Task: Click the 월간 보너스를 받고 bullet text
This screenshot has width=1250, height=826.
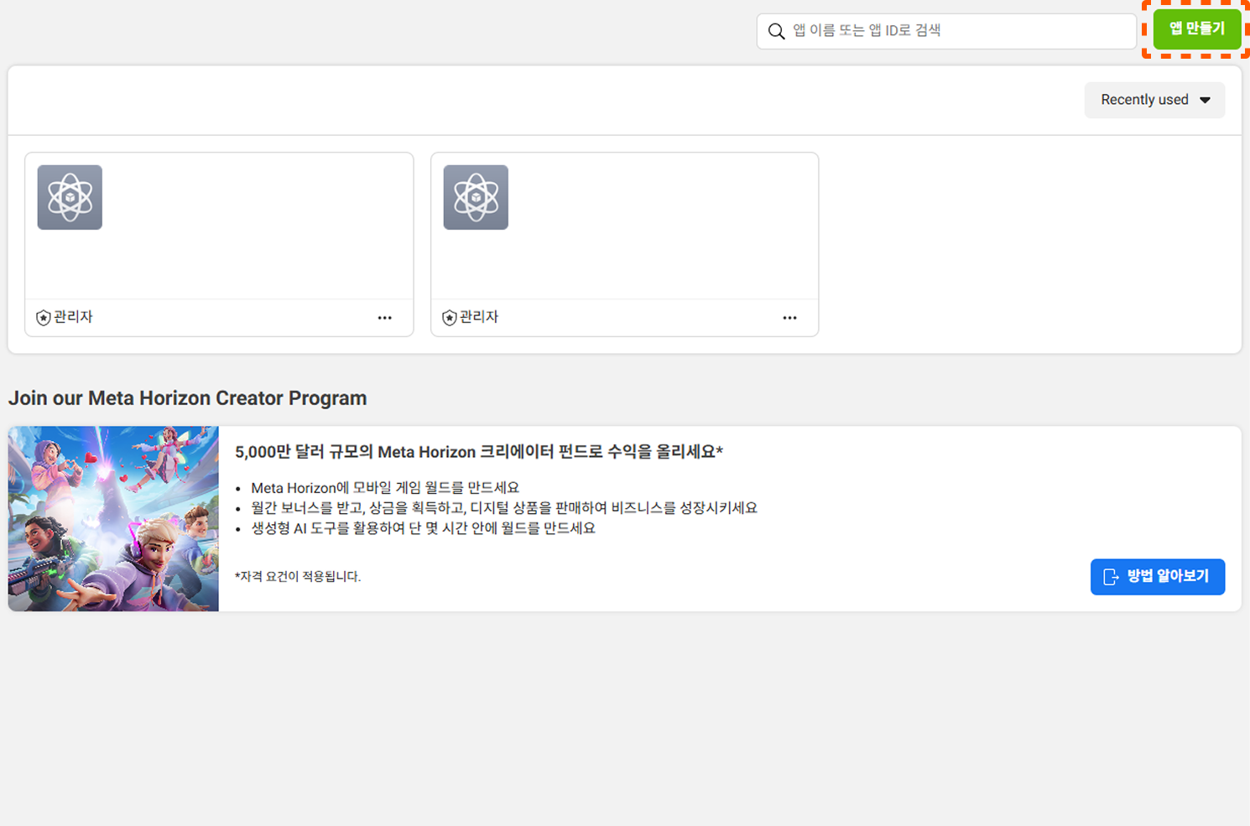Action: pyautogui.click(x=504, y=508)
